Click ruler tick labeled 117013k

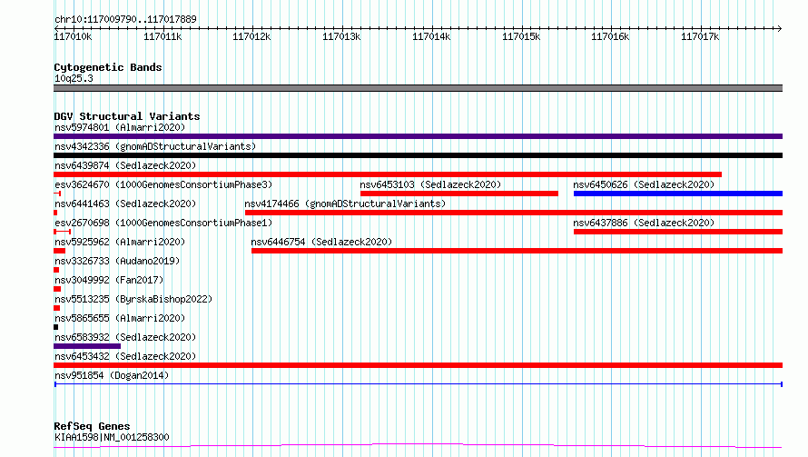(341, 36)
